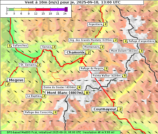Select the Argentiere location label
The width and height of the screenshot is (158, 134).
click(x=95, y=24)
